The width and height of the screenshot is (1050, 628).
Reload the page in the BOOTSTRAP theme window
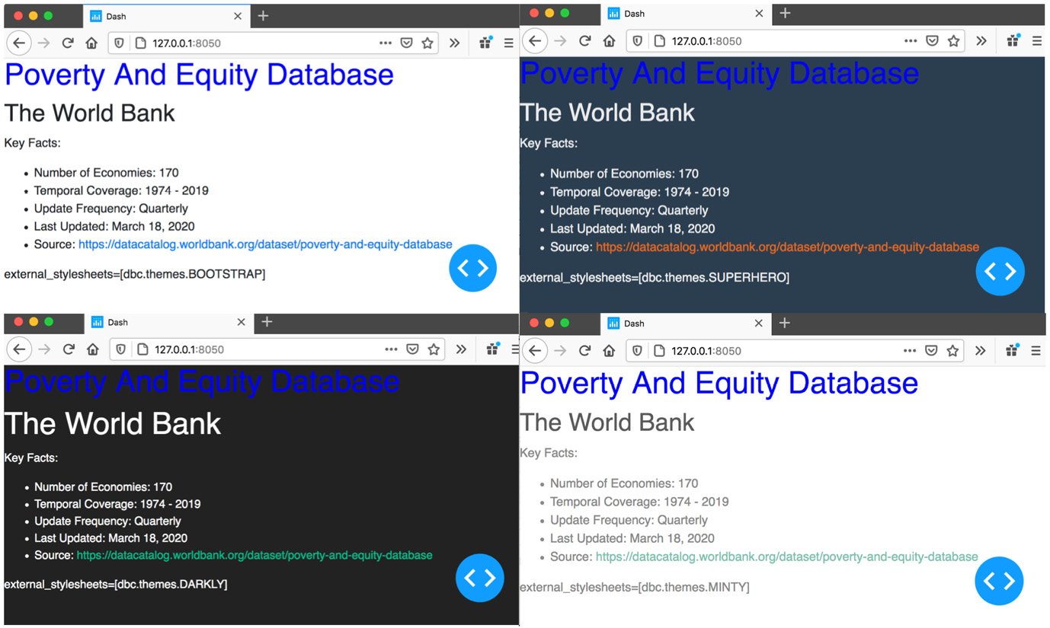pos(67,43)
